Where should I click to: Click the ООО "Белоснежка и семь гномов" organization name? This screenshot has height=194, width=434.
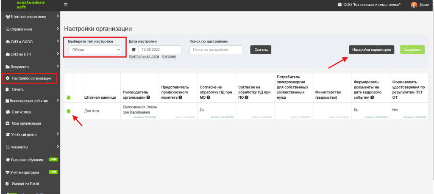tap(372, 5)
